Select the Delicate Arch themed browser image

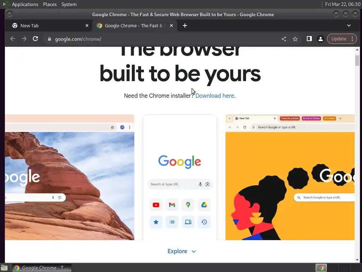pos(70,177)
